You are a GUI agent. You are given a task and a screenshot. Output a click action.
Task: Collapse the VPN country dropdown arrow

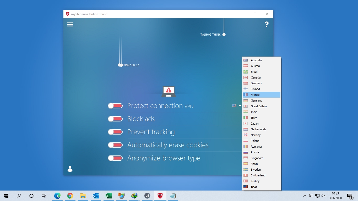click(240, 106)
